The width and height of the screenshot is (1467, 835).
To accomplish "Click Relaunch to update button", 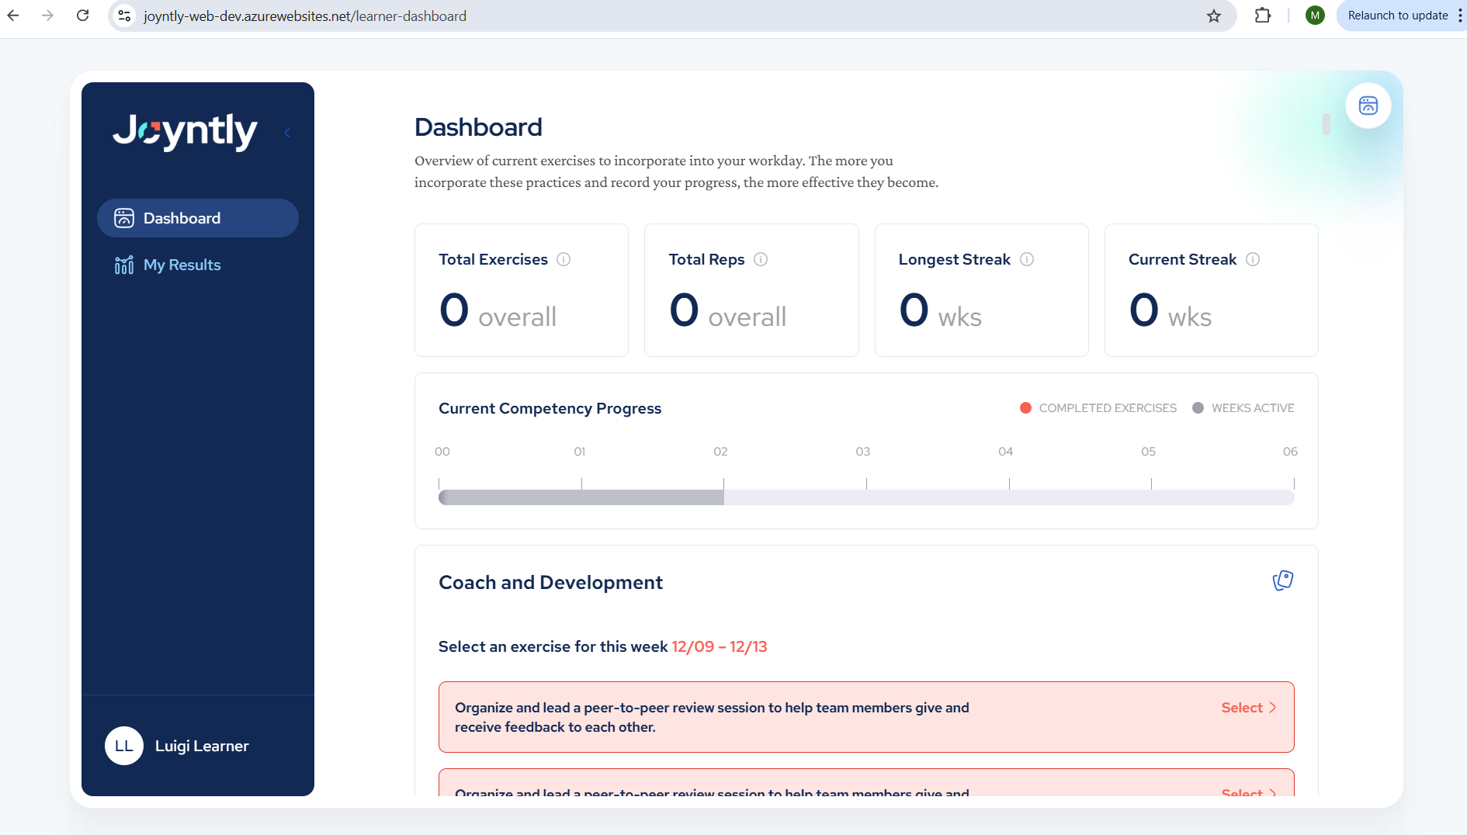I will click(1397, 16).
